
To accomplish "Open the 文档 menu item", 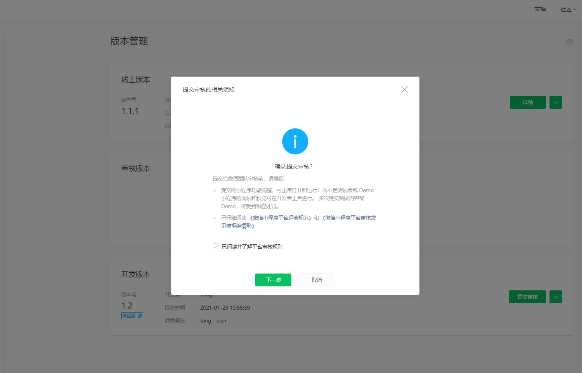I will pyautogui.click(x=540, y=9).
